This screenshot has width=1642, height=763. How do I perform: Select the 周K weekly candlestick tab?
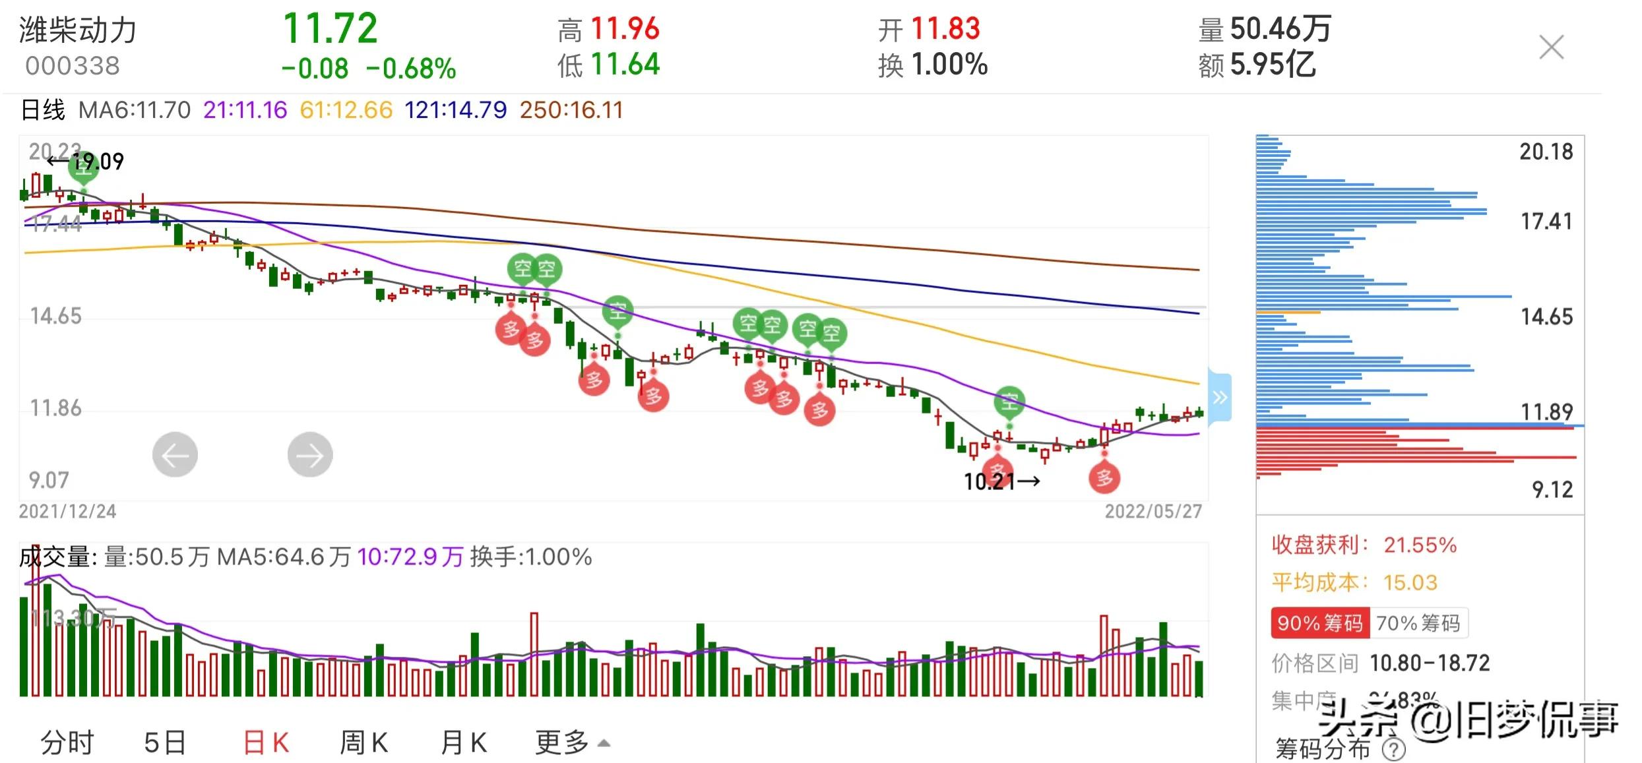tap(363, 743)
